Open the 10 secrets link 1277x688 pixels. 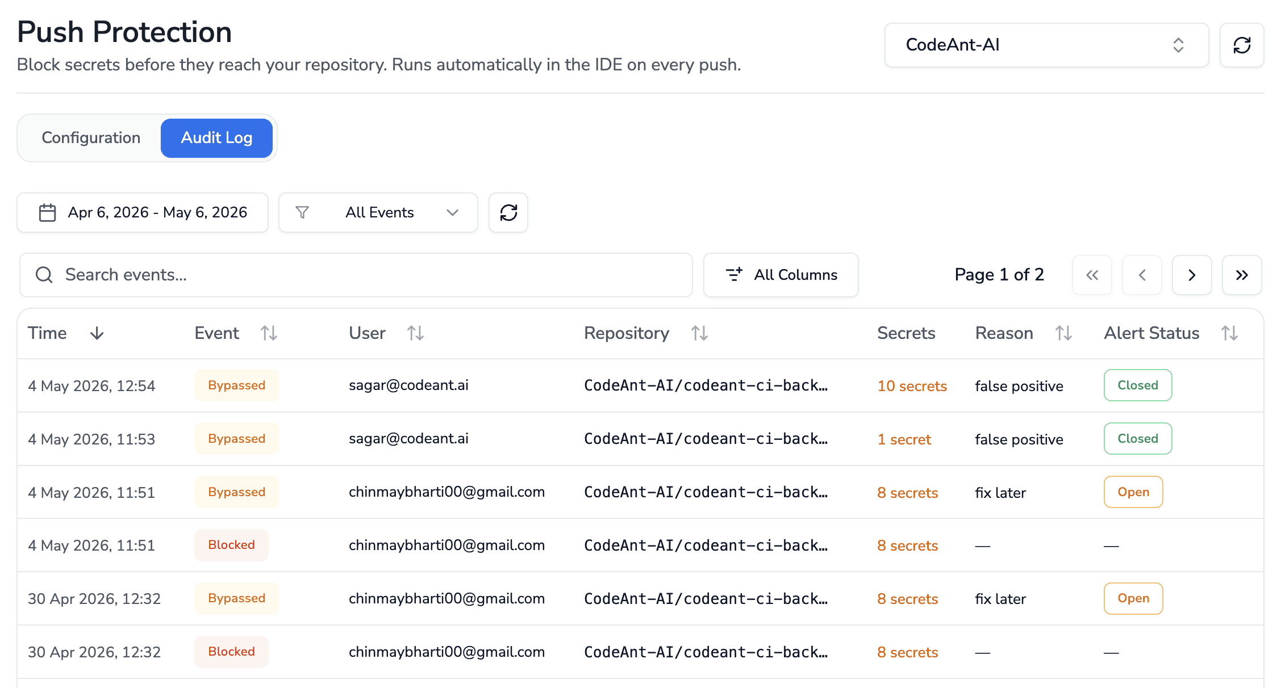(912, 386)
